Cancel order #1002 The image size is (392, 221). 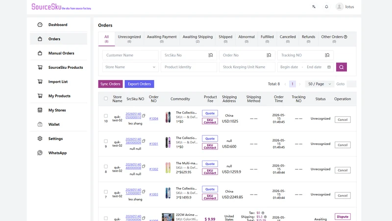[343, 170]
